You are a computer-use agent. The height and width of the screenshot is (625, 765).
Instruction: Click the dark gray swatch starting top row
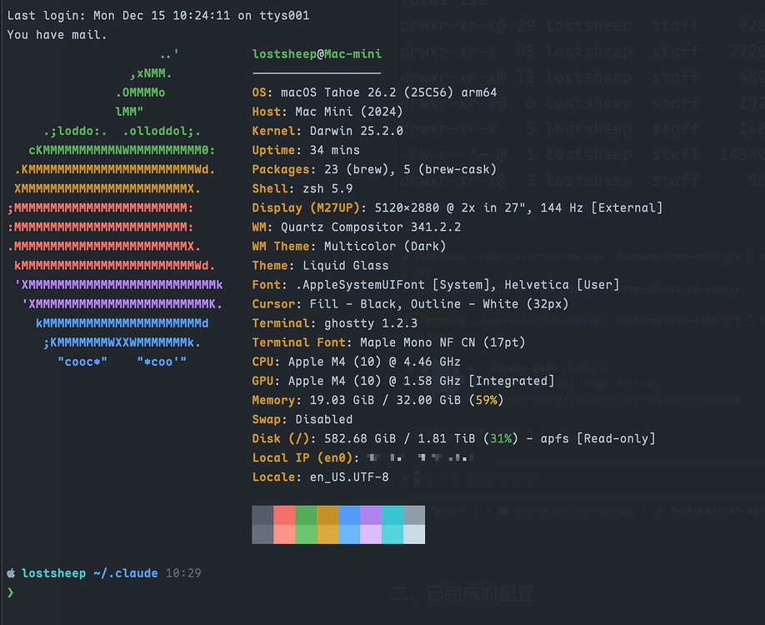(x=263, y=515)
